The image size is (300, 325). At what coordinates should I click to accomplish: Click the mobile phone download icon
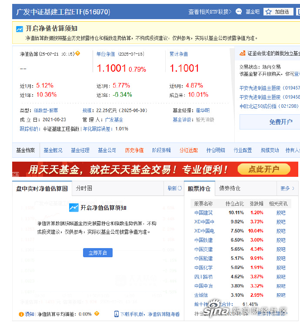click(117, 314)
